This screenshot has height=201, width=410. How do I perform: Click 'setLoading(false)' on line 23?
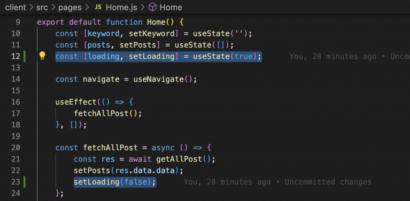point(113,182)
